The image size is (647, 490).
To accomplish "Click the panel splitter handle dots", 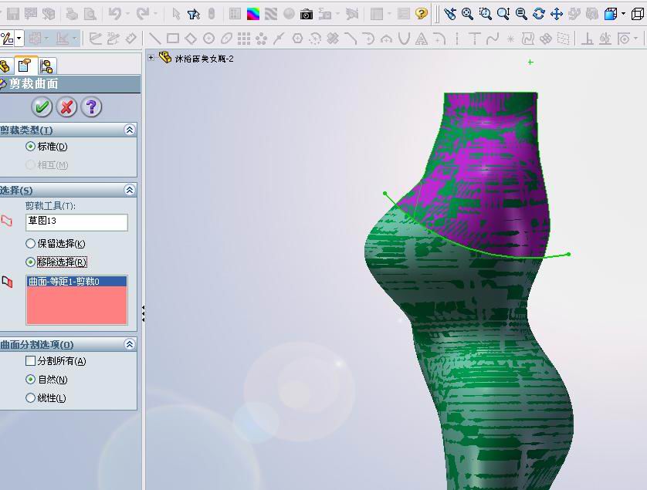I will pos(143,313).
